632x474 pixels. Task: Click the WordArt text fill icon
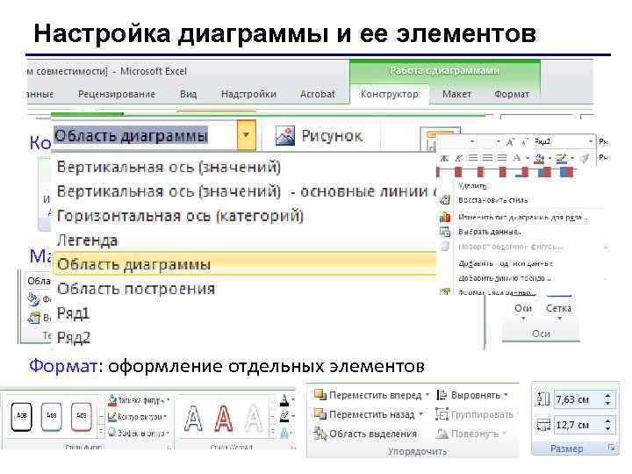pos(284,400)
